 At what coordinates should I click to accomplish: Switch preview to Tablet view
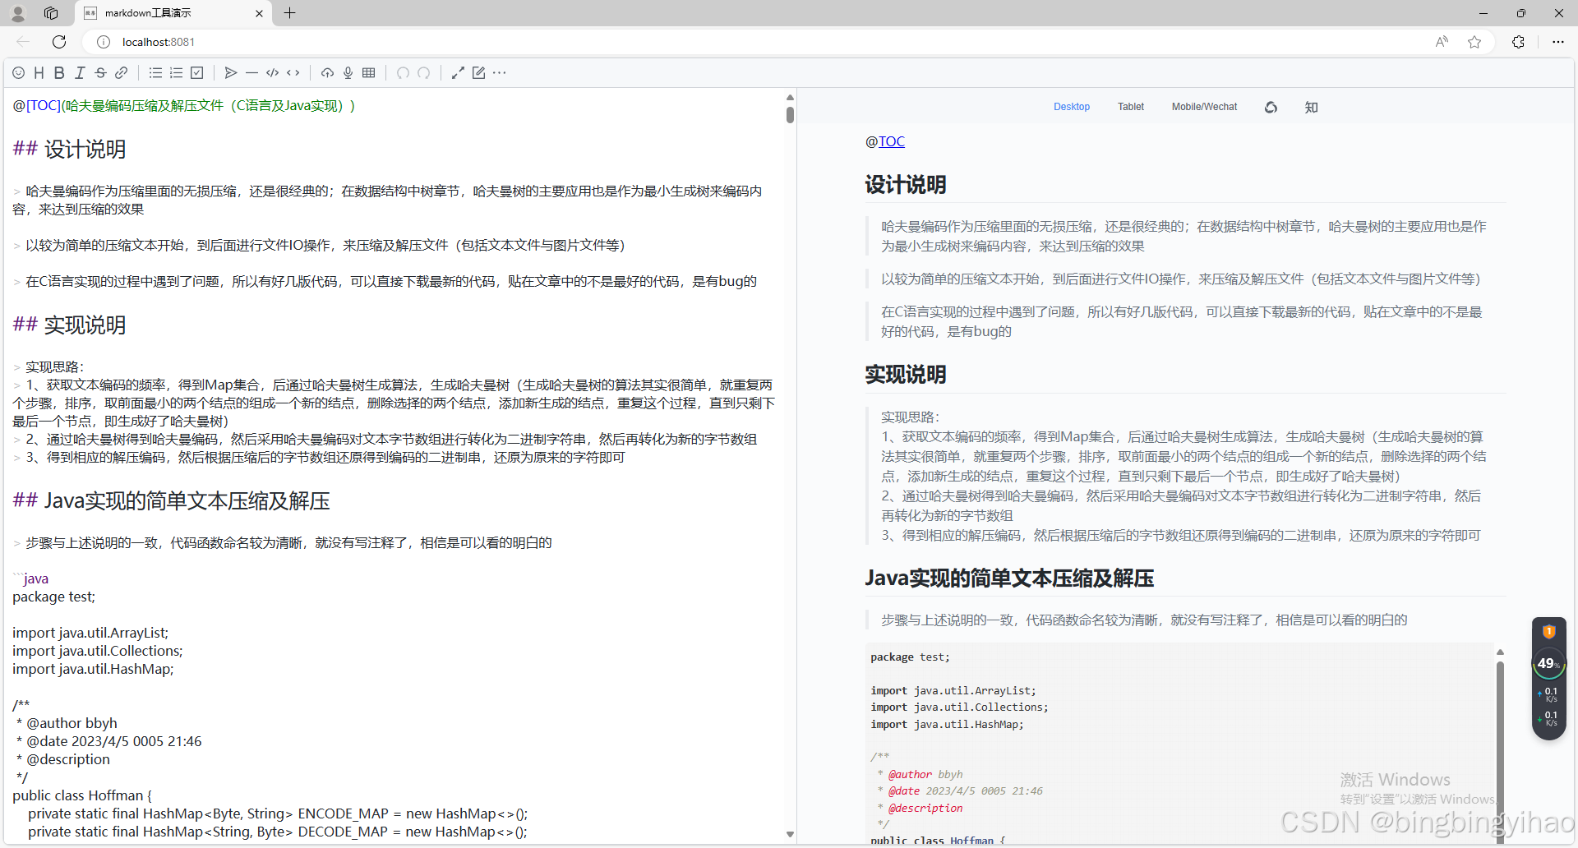pos(1131,107)
